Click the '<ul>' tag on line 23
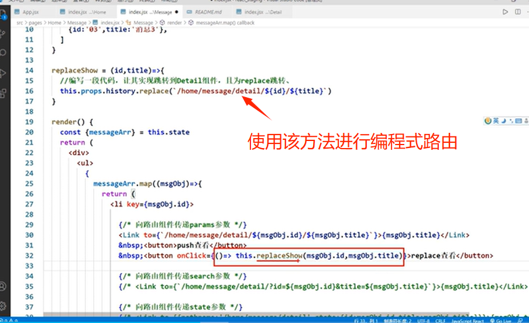The height and width of the screenshot is (323, 529). tap(85, 163)
